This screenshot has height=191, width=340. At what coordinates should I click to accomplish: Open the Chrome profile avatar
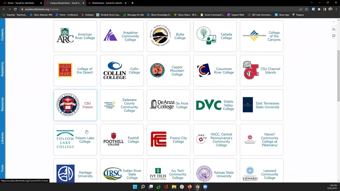[x=330, y=9]
